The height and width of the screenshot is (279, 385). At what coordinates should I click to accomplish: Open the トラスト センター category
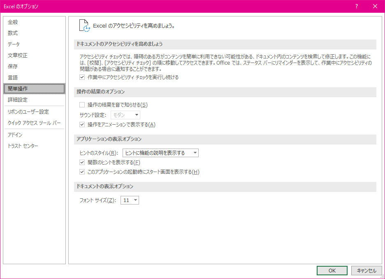point(35,146)
